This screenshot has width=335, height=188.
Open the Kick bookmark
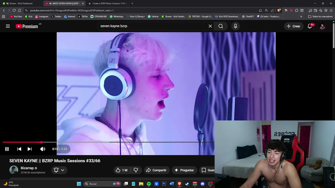coord(29,16)
